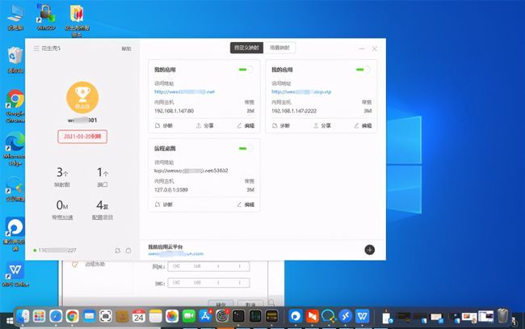Open the 我的应用云平台 link at the bottom
Image resolution: width=525 pixels, height=329 pixels.
point(176,254)
